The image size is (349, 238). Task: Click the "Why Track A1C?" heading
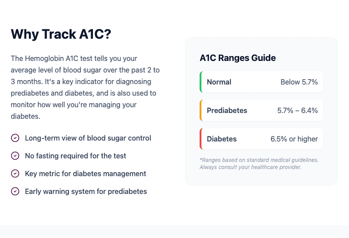pos(60,34)
